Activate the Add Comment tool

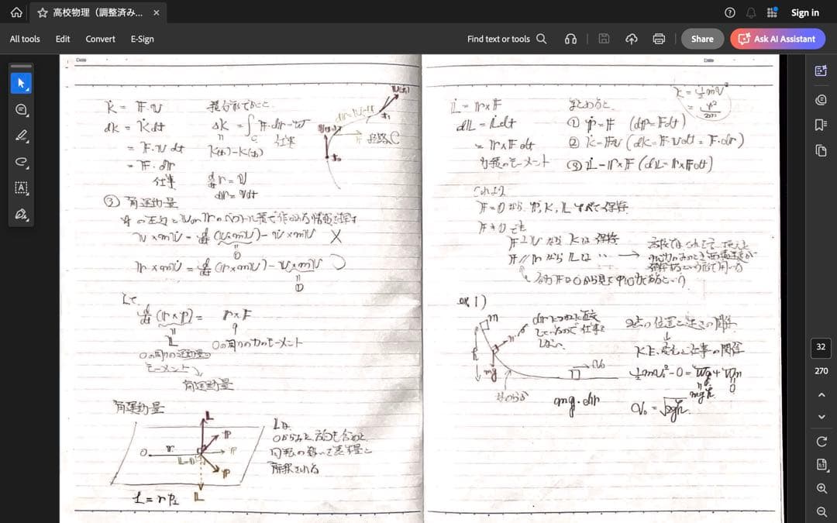21,109
